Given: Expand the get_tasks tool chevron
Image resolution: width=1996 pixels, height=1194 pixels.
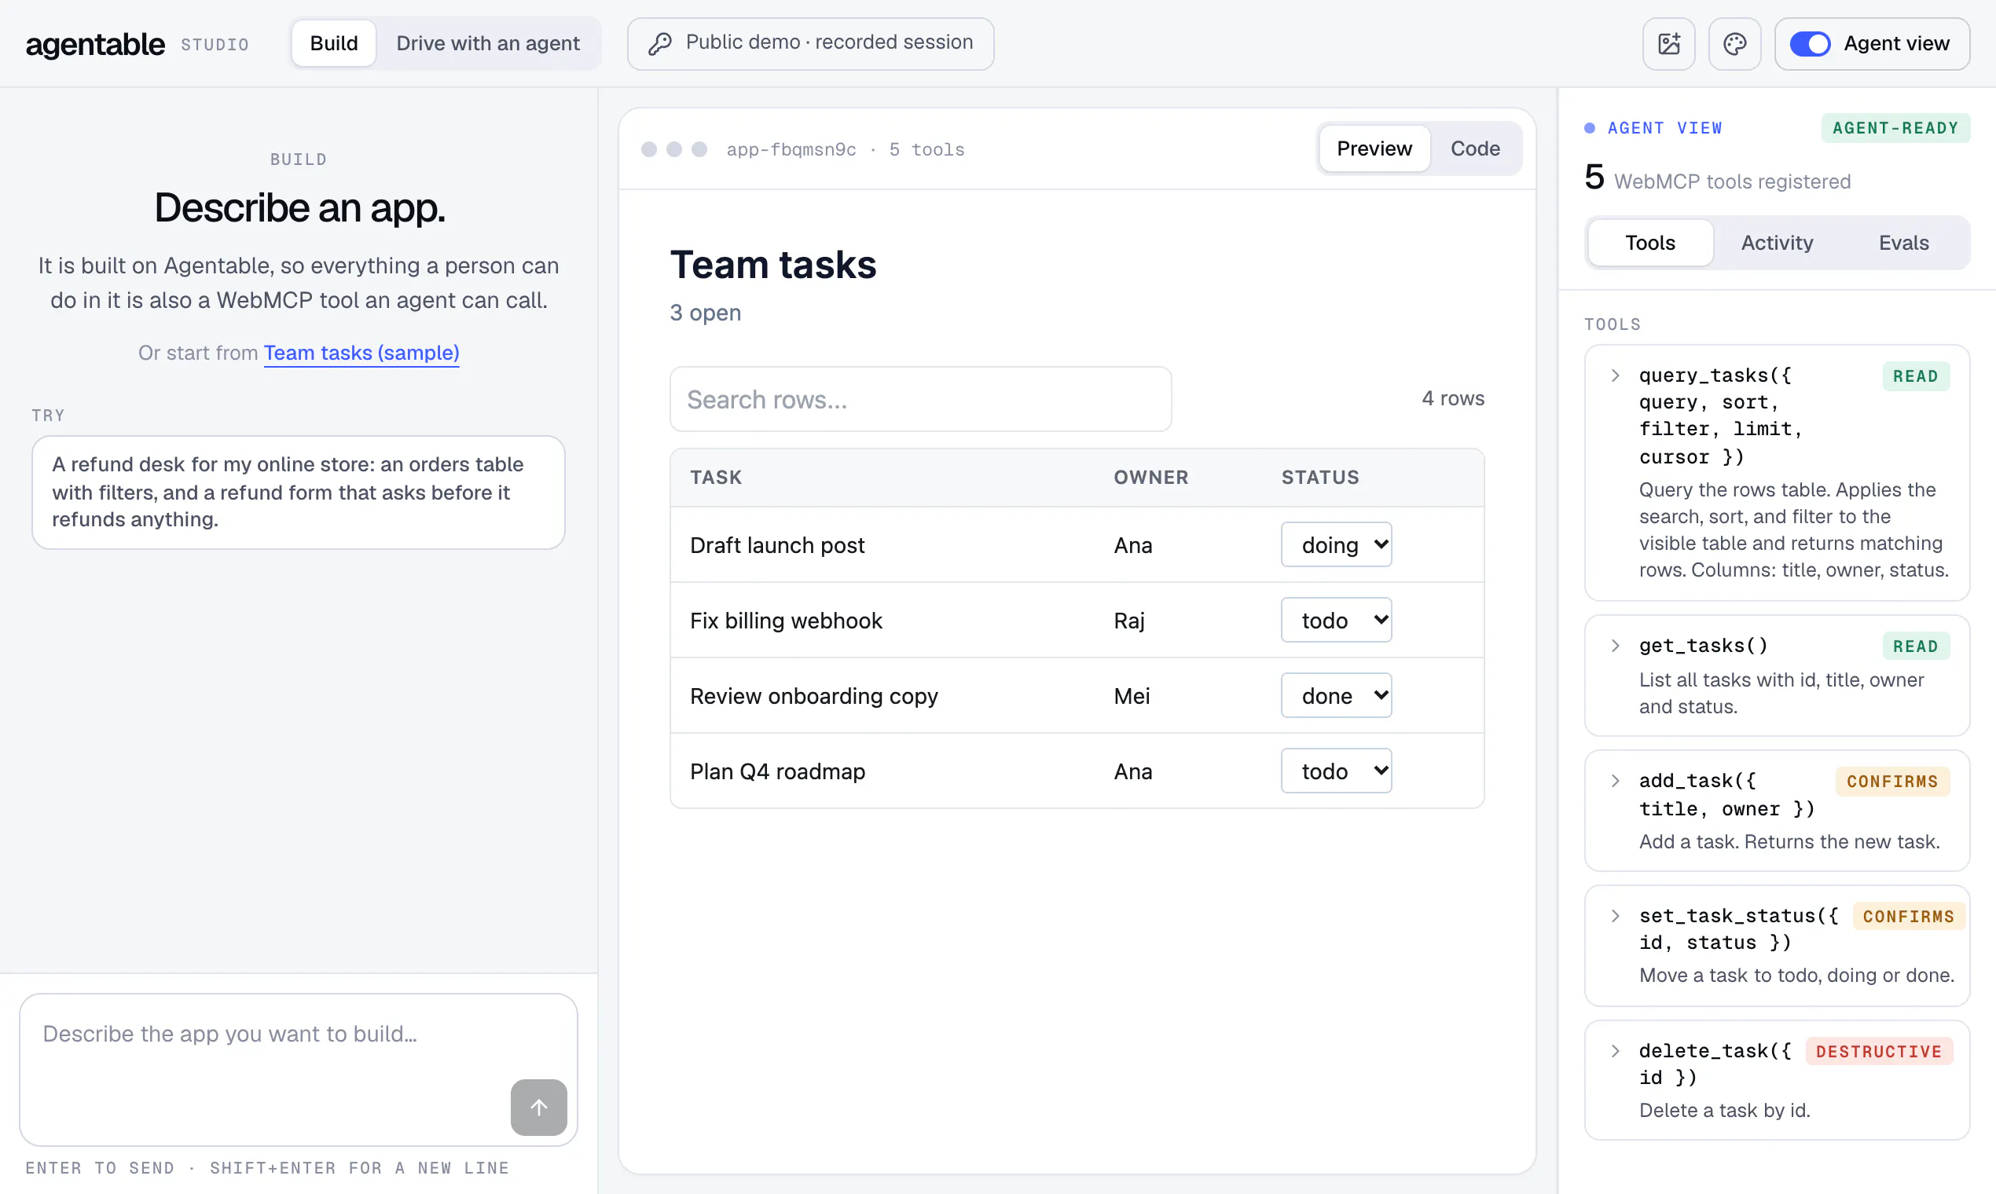Looking at the screenshot, I should [1616, 646].
